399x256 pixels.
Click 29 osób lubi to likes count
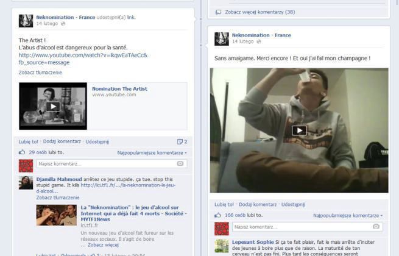[x=46, y=152]
